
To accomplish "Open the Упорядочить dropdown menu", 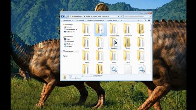I will coord(67,20).
